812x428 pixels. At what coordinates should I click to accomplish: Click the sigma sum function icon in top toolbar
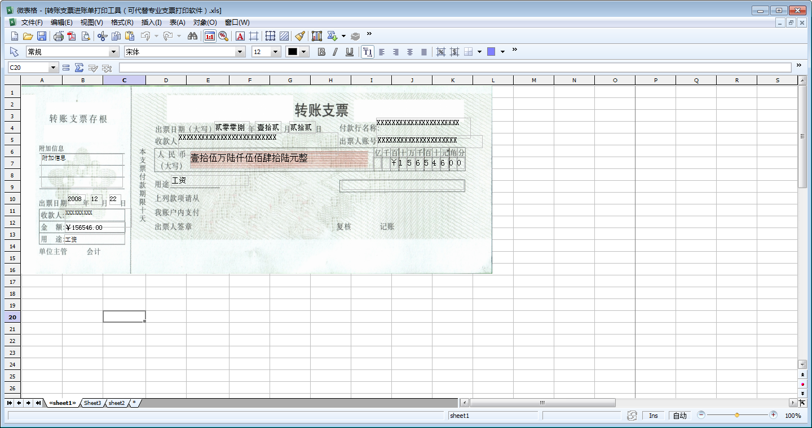click(333, 36)
